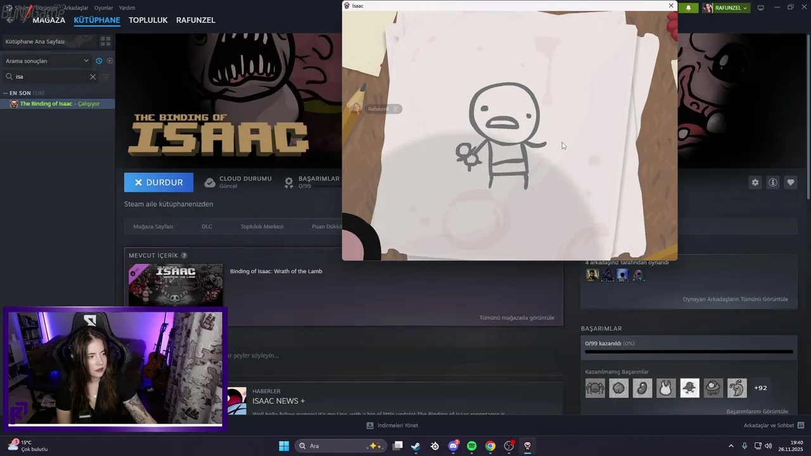Click the taskbar Ara search box
811x456 pixels.
click(x=340, y=446)
